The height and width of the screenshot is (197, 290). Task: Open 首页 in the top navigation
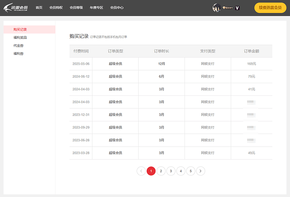39,8
